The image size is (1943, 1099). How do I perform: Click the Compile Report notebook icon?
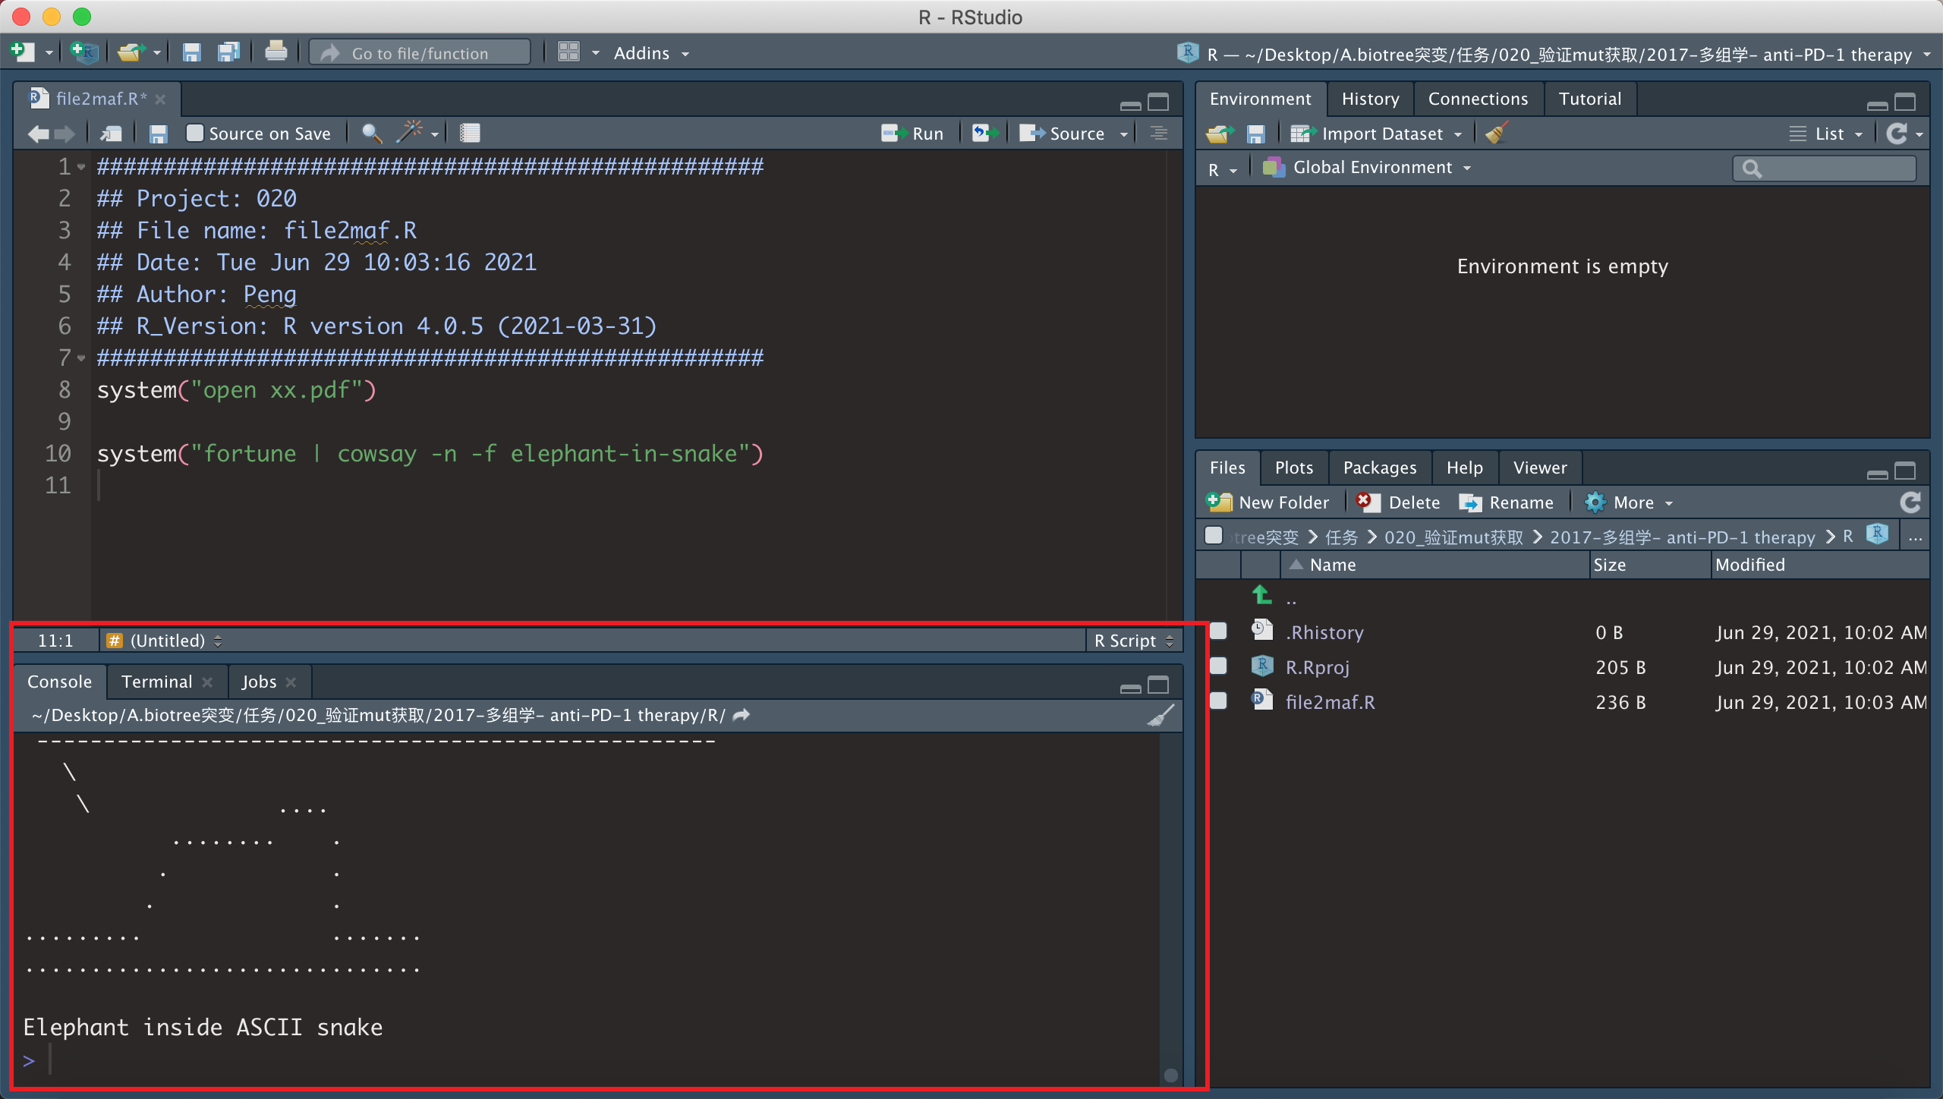470,134
